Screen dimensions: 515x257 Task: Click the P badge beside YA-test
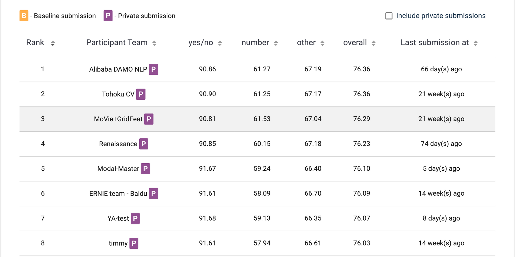(x=135, y=218)
